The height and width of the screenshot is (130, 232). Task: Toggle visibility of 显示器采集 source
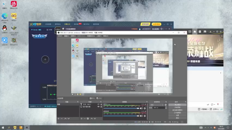pyautogui.click(x=98, y=107)
